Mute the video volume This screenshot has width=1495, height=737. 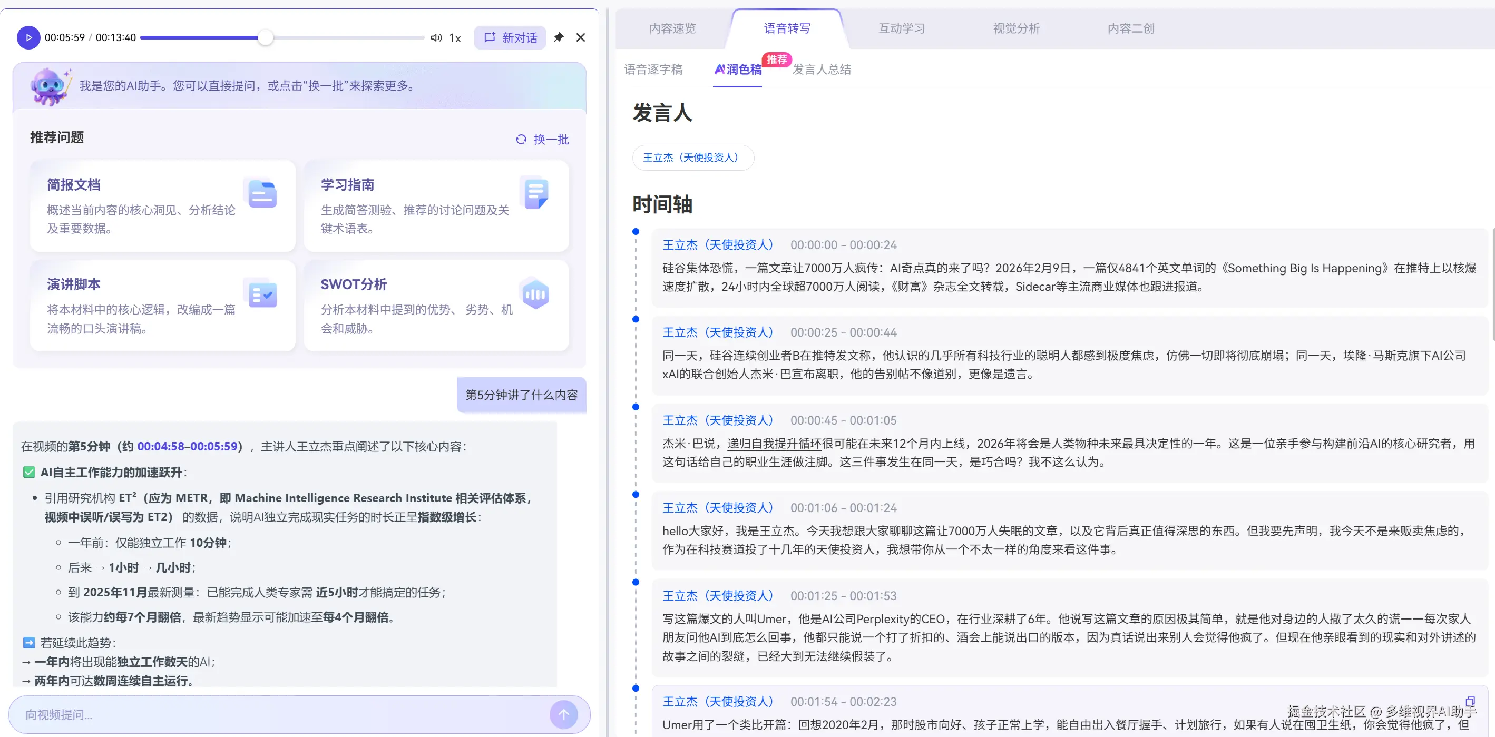pyautogui.click(x=436, y=37)
